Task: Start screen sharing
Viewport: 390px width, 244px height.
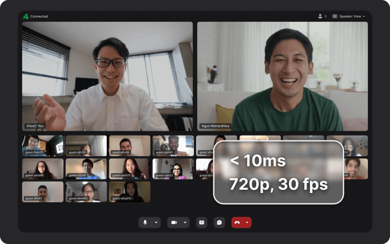Action: click(x=201, y=222)
